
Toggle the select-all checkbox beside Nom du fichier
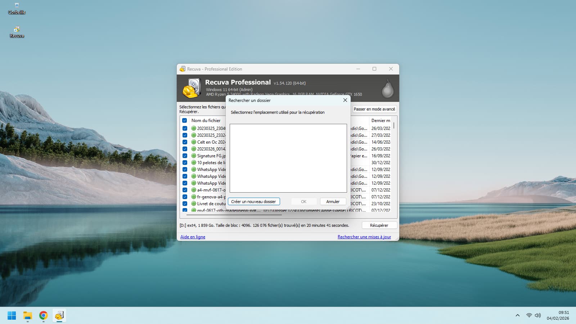click(185, 121)
